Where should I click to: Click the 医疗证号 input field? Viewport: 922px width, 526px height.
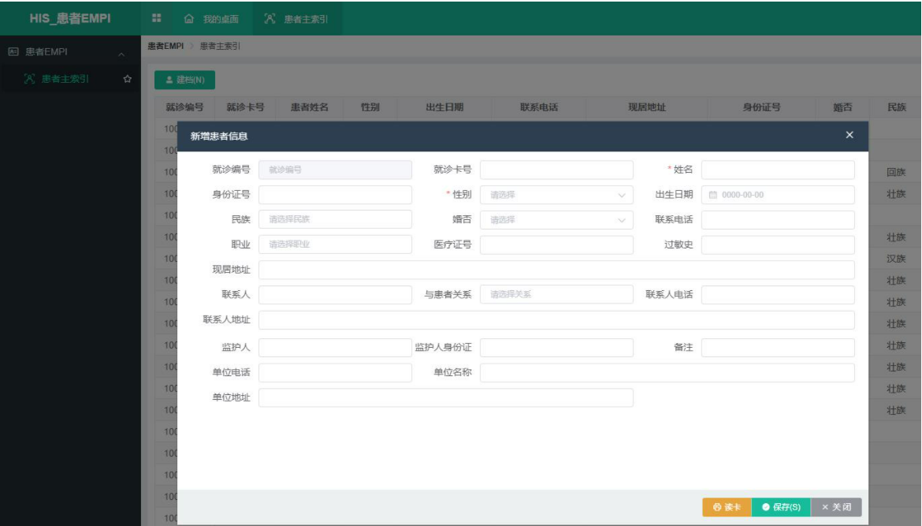click(x=556, y=244)
